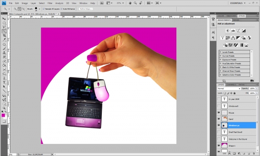260x156 pixels.
Task: Select the Paint Bucket tool
Action: 4,65
